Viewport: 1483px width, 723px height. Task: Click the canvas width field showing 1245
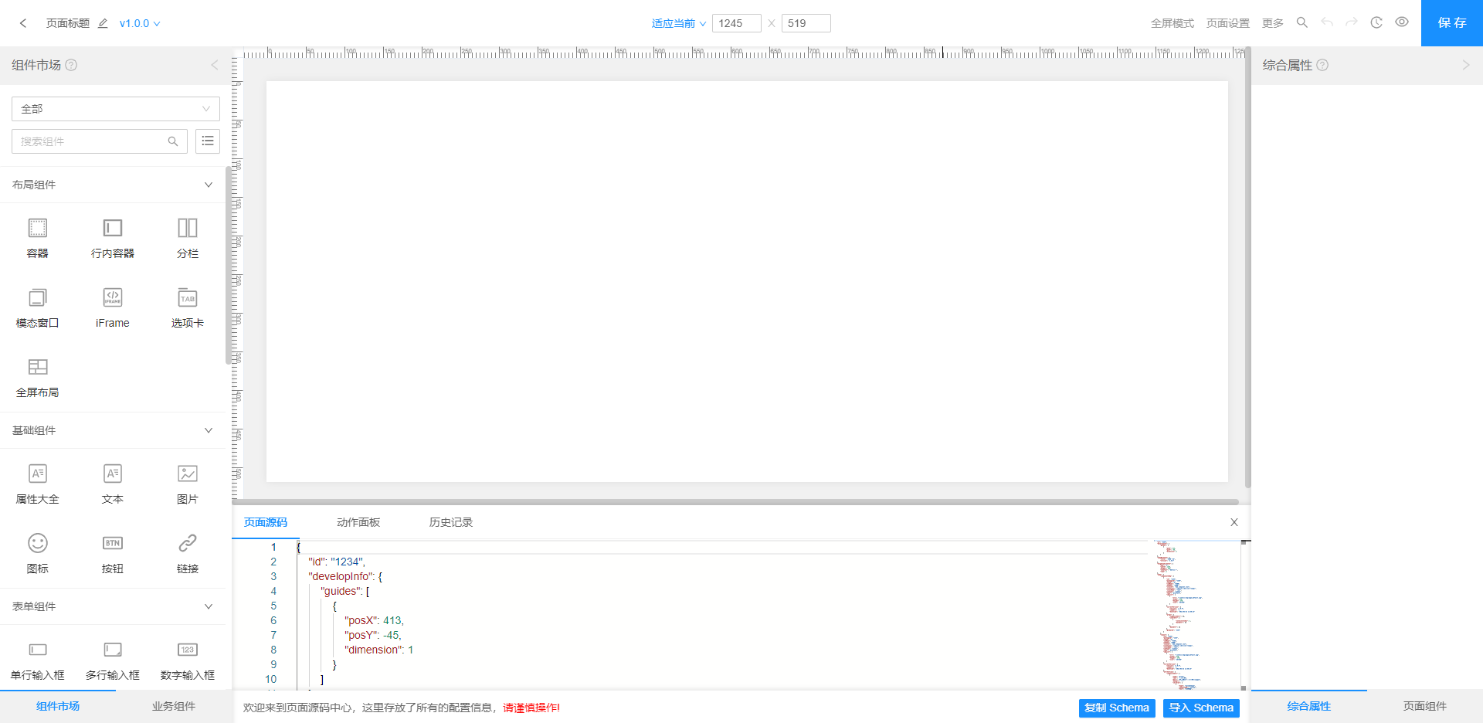[736, 23]
